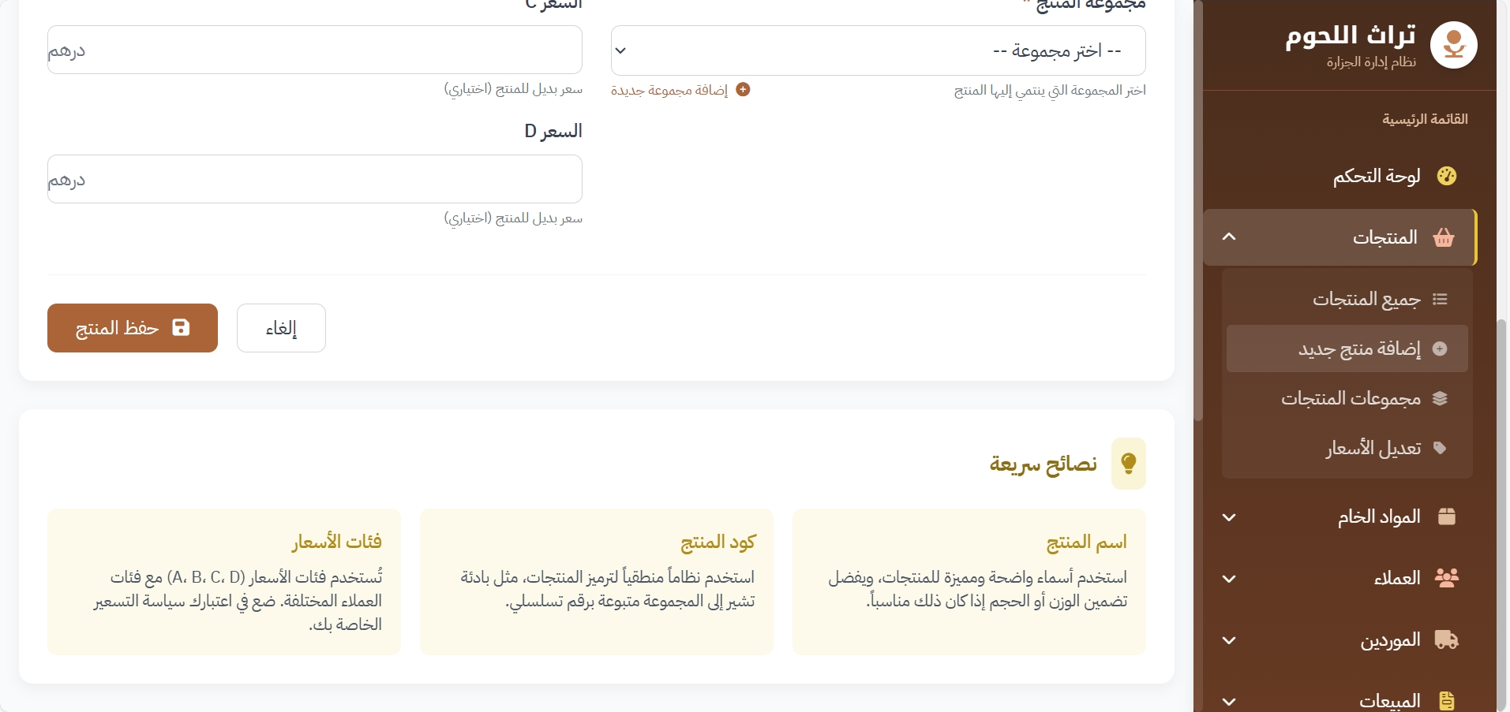This screenshot has width=1510, height=712.
Task: Click the butcher shop logo avatar
Action: coord(1453,45)
